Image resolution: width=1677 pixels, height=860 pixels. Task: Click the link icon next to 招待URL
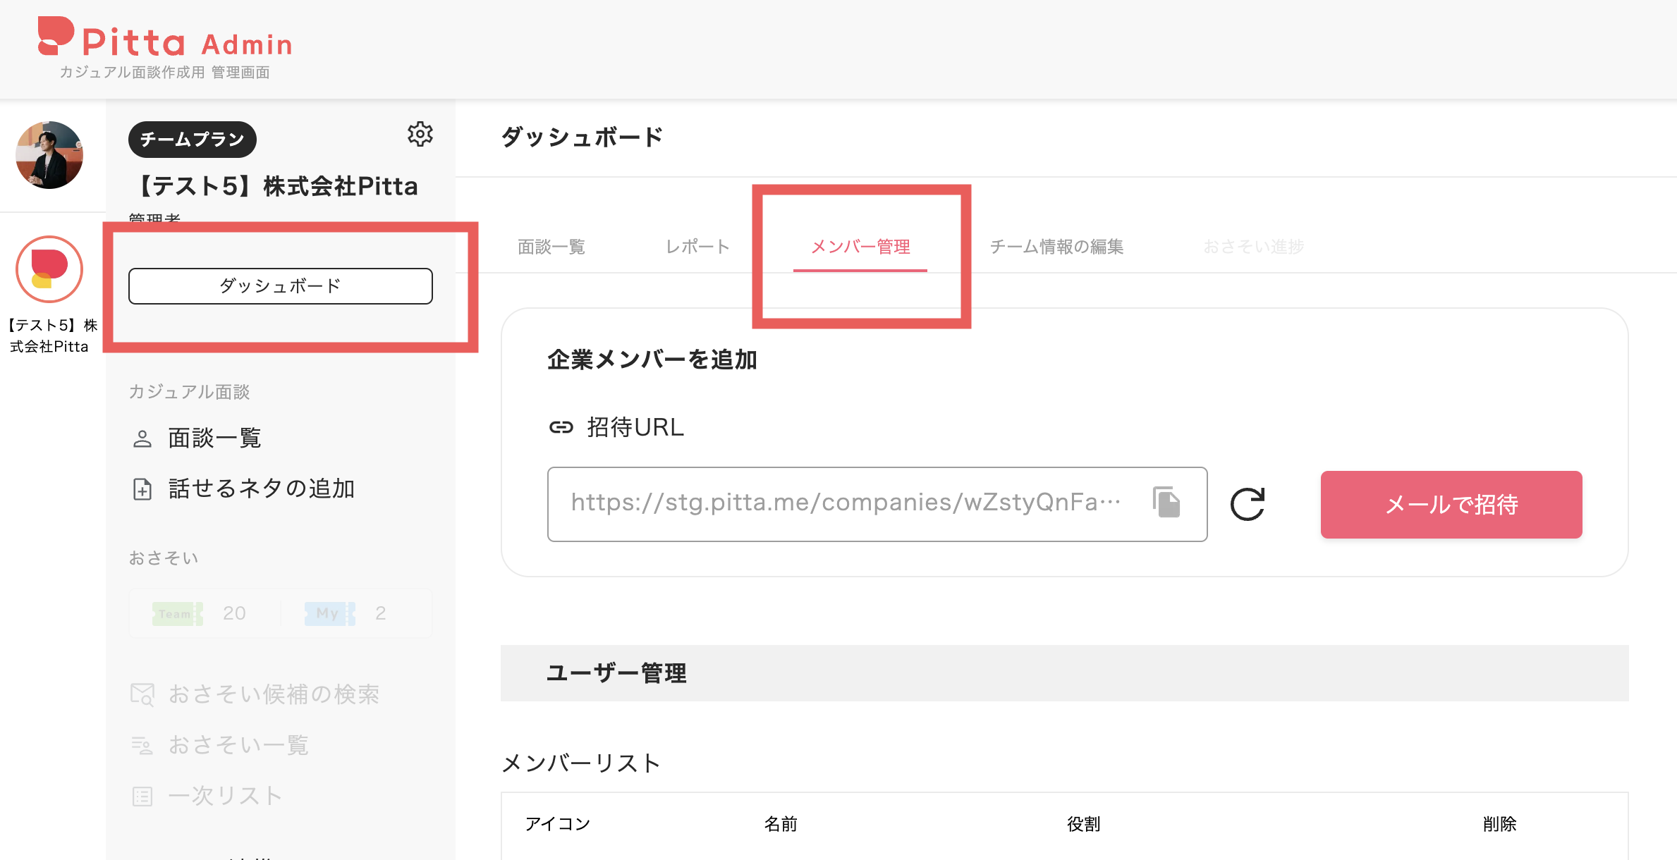tap(561, 426)
